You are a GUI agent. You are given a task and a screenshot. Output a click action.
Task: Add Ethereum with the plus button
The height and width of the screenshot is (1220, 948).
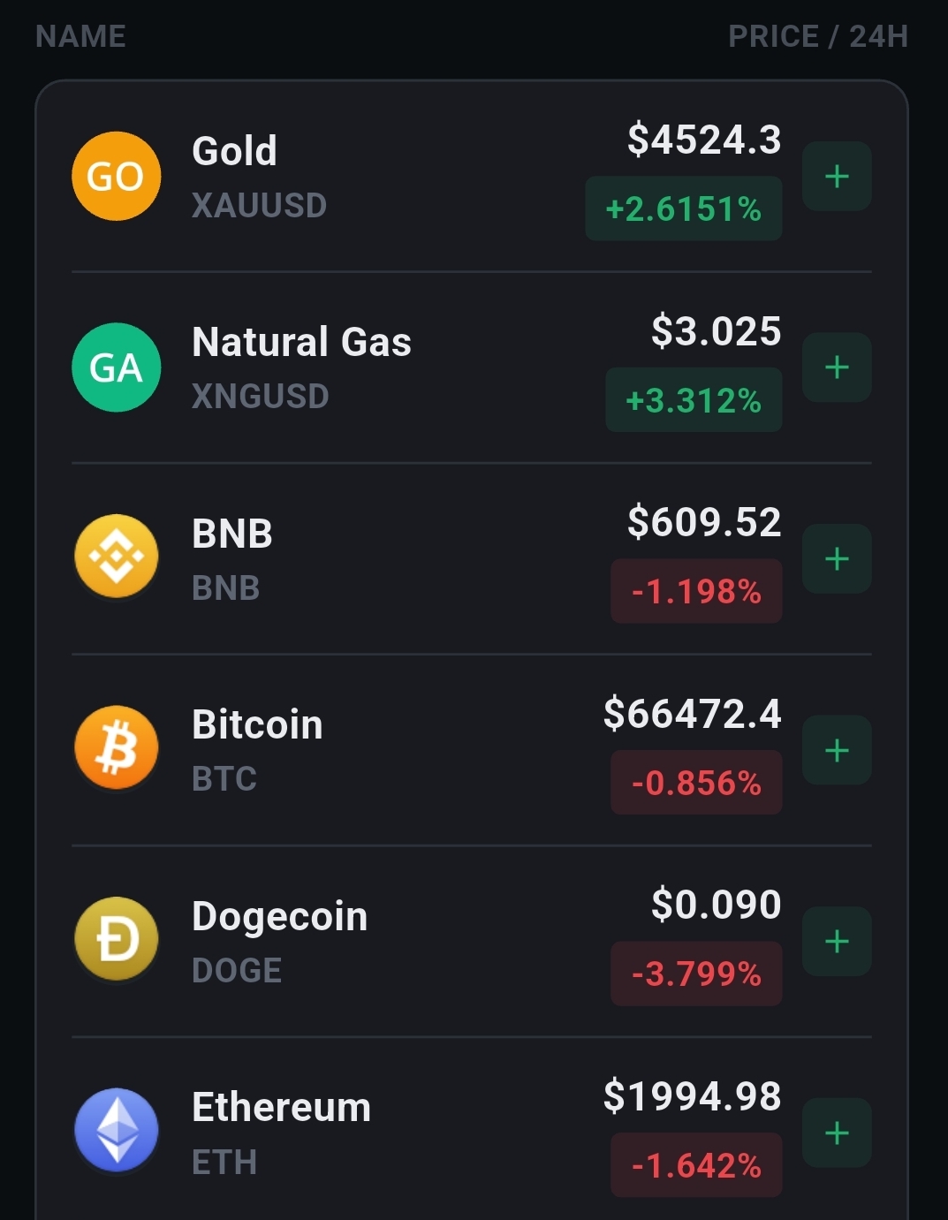[836, 1133]
